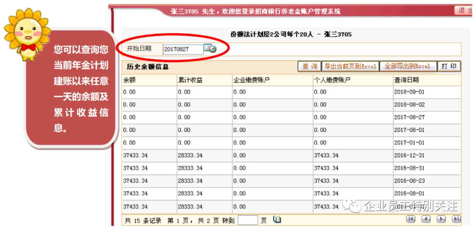The width and height of the screenshot is (473, 227).
Task: Click the page number jump input box
Action: click(247, 220)
